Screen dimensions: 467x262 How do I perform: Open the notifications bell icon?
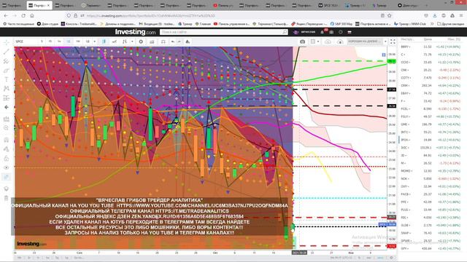click(x=322, y=32)
